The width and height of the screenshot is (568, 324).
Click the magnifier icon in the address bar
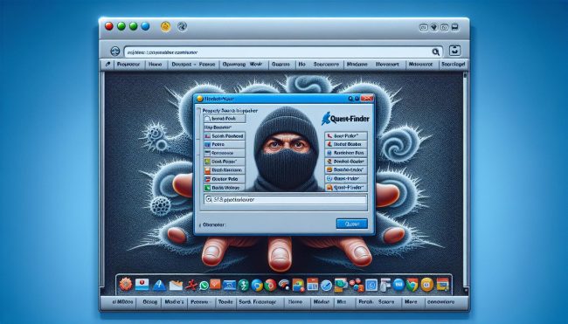point(436,52)
